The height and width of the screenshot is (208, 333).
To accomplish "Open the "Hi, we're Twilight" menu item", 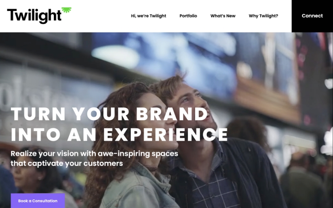I will pos(148,16).
